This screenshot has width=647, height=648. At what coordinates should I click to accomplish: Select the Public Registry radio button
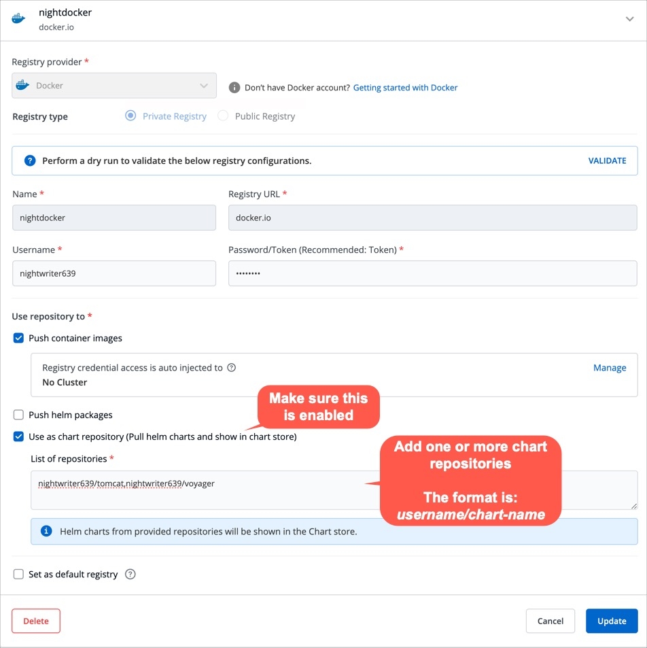[x=223, y=116]
